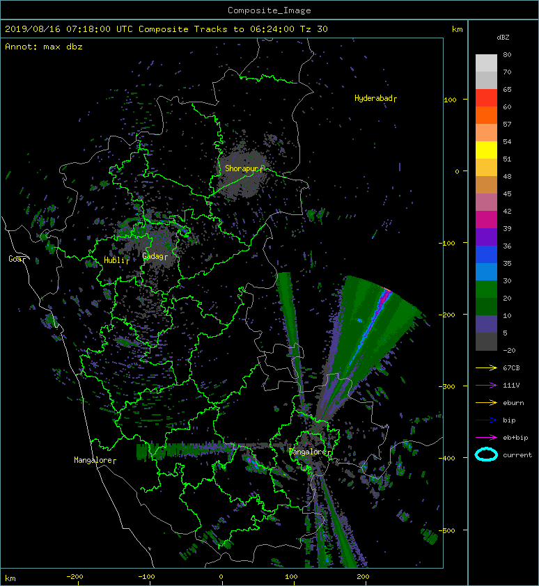Click the dBZ heading above color scale
The width and height of the screenshot is (539, 586).
point(503,38)
